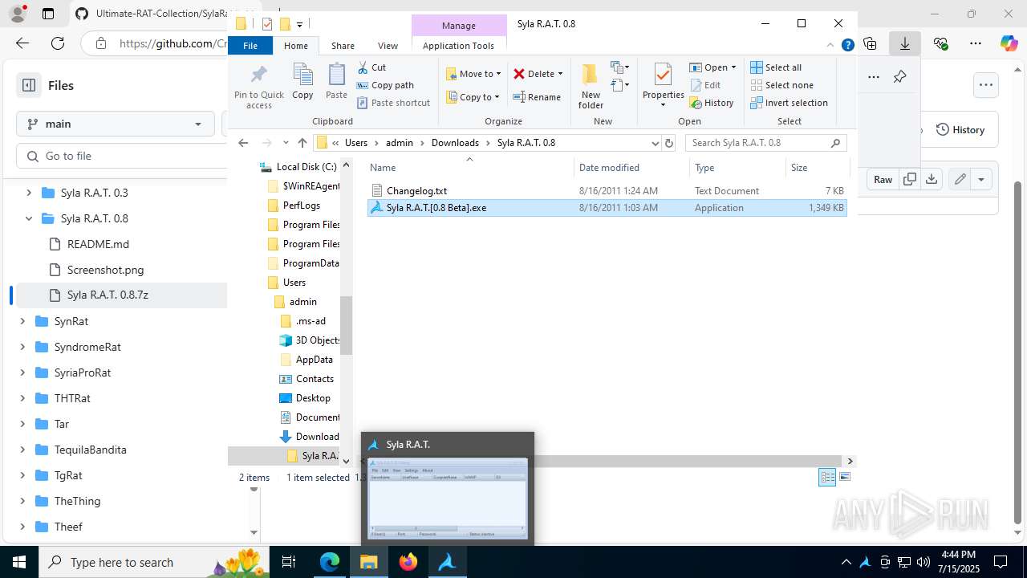Expand Syla R.A.T. 0.3 folder on GitHub
Image resolution: width=1027 pixels, height=578 pixels.
pos(29,193)
